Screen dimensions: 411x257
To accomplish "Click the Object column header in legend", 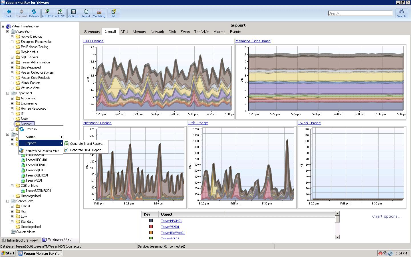I will 191,214.
